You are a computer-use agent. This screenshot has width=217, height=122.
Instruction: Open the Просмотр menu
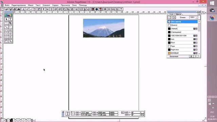[x=65, y=5]
